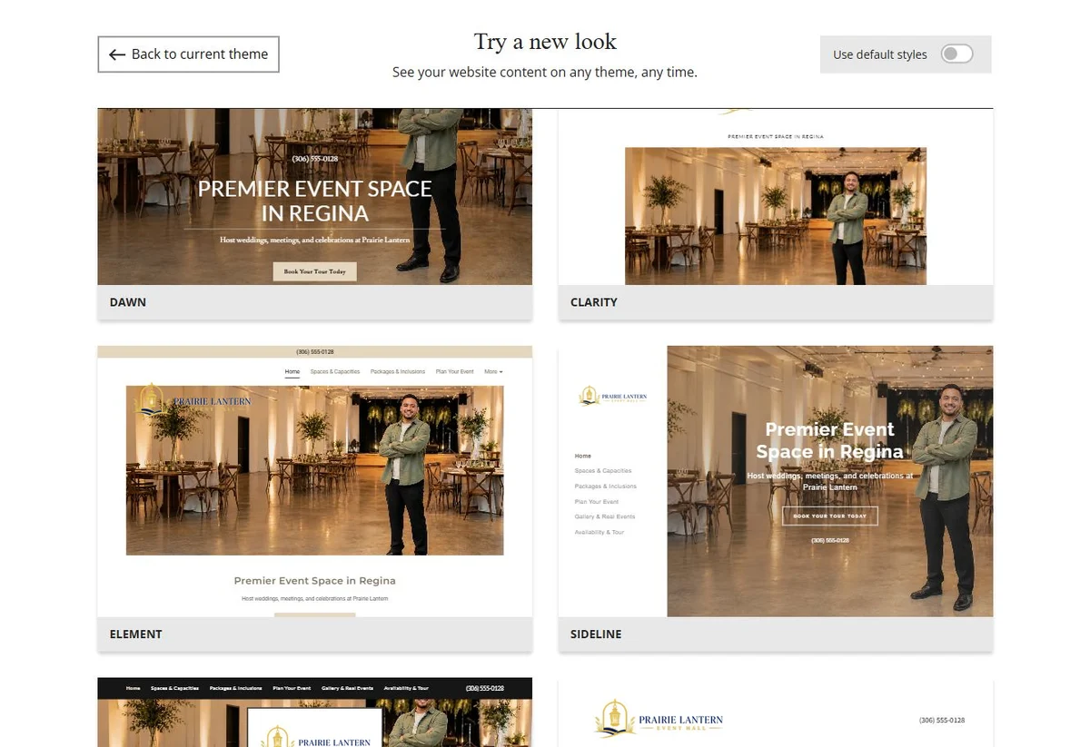Click 'Premier Event Space in Regina' heading in Sideline
This screenshot has height=747, width=1090.
point(830,440)
